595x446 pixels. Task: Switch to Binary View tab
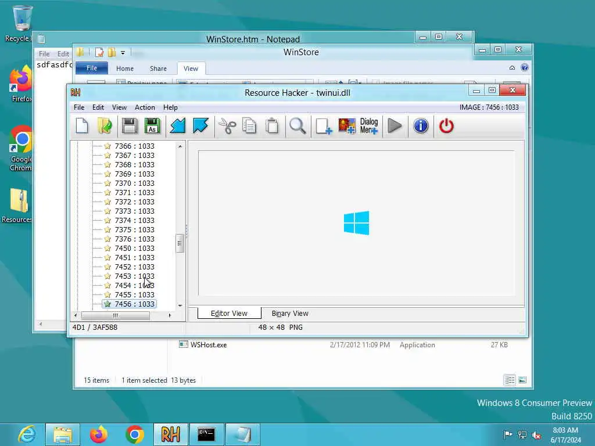click(x=290, y=313)
